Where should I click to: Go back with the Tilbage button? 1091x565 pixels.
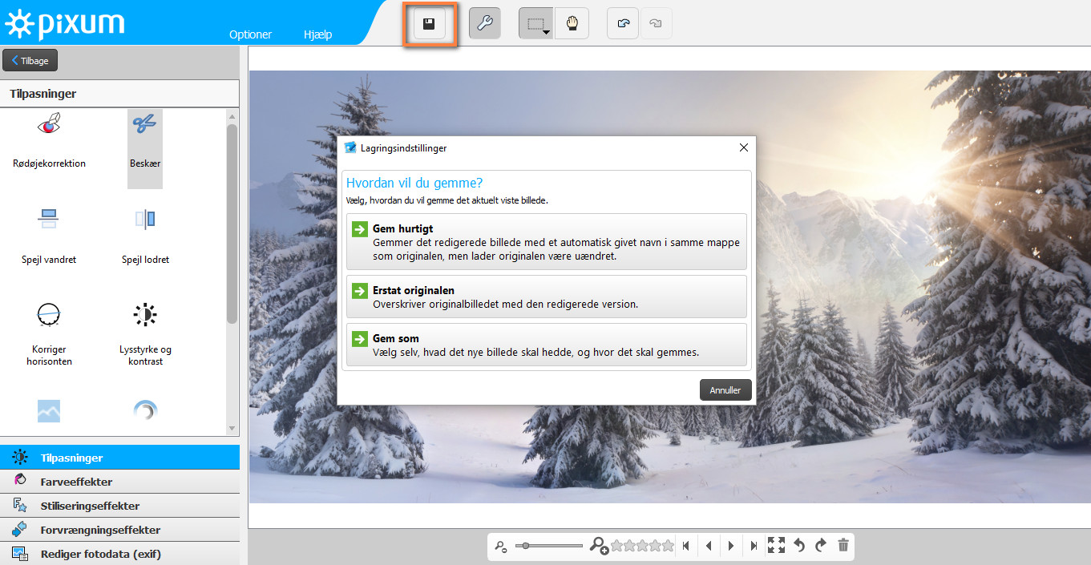[30, 61]
